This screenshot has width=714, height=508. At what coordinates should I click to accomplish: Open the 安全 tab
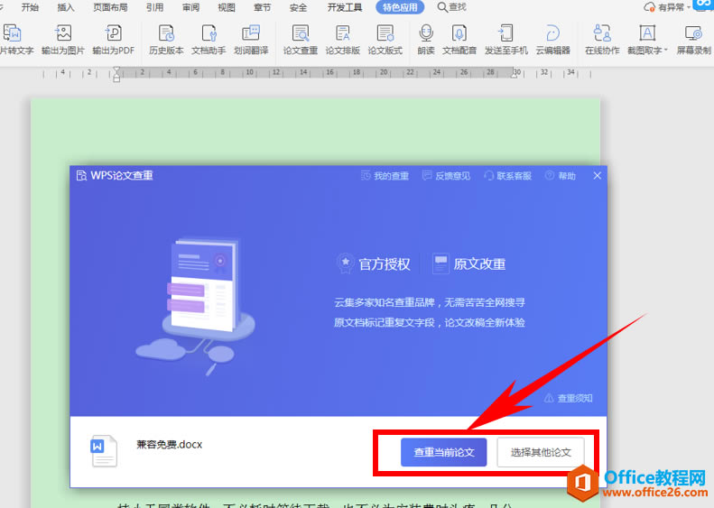click(298, 7)
